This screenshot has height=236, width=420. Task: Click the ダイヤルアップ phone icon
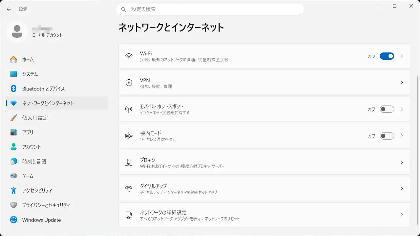click(x=129, y=189)
